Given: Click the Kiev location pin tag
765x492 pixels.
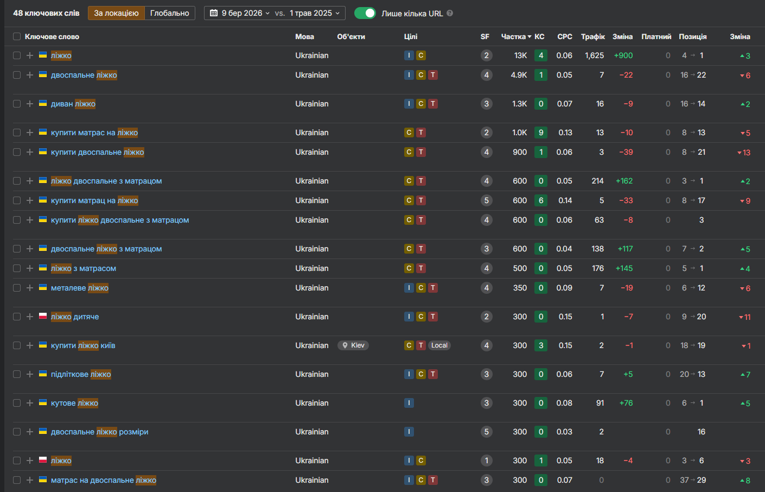Looking at the screenshot, I should pyautogui.click(x=353, y=345).
